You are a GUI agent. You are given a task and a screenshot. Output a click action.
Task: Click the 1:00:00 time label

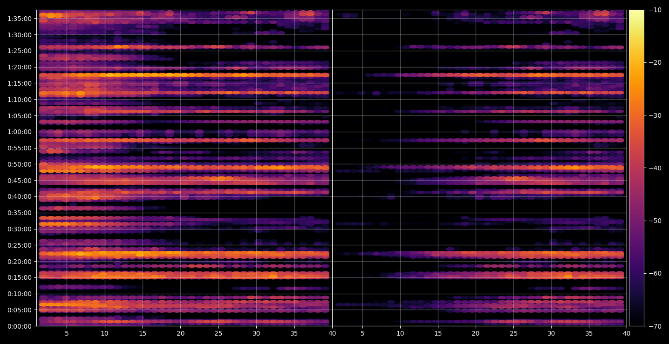pyautogui.click(x=20, y=132)
